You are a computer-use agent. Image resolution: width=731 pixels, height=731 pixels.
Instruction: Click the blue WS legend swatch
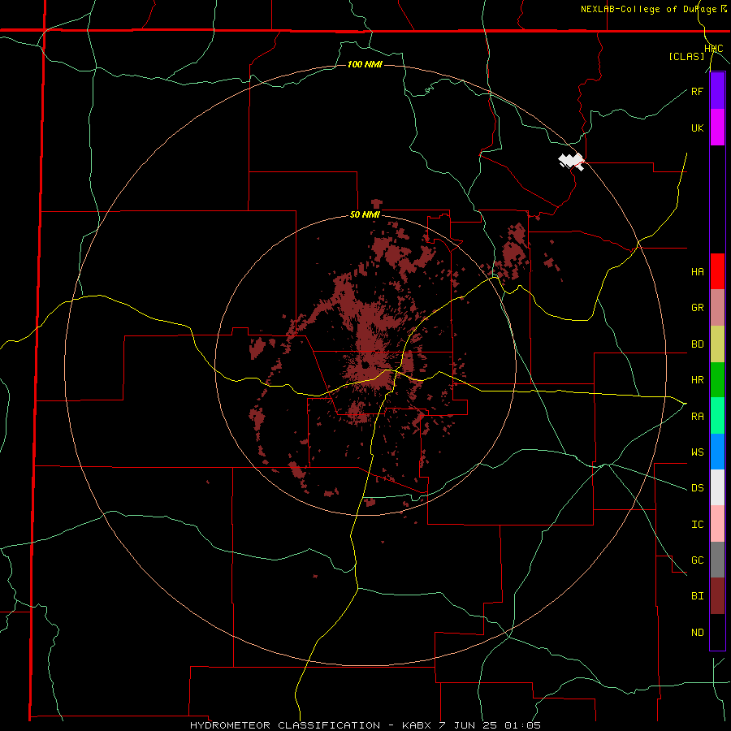[x=717, y=452]
